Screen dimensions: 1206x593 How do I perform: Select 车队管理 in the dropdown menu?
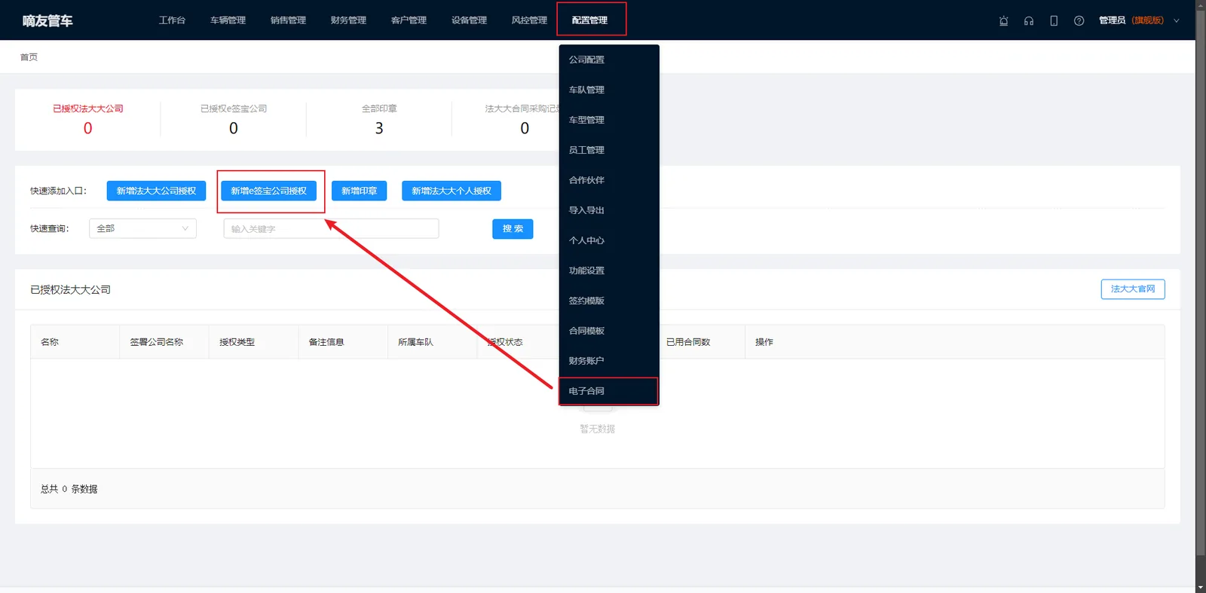tap(609, 90)
